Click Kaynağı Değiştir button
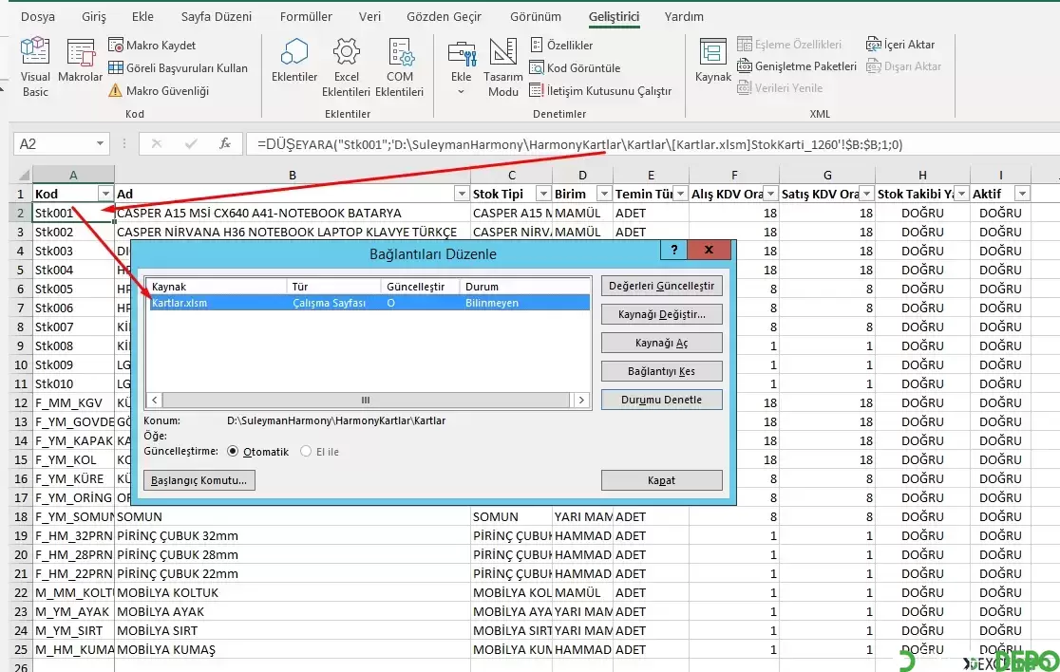 pyautogui.click(x=661, y=314)
